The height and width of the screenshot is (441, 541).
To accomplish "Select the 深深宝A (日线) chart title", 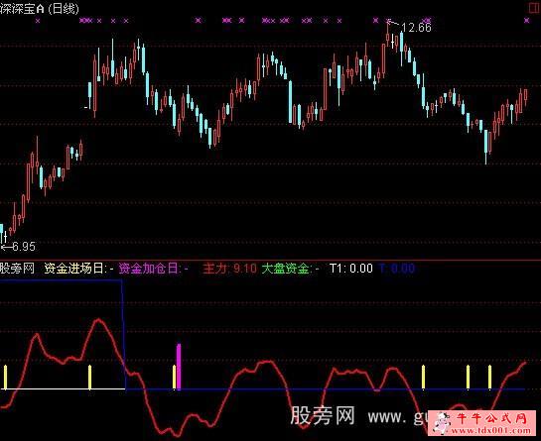I will (x=40, y=9).
